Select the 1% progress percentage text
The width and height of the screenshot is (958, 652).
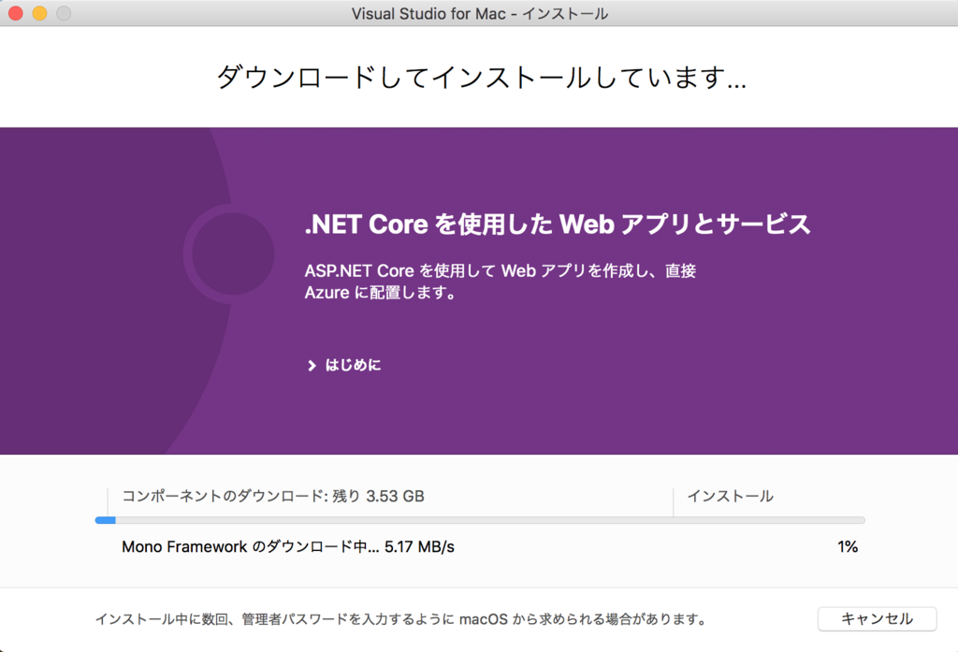[848, 546]
